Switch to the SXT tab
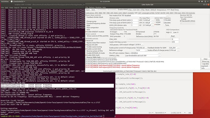210x118 pixels. point(140,13)
